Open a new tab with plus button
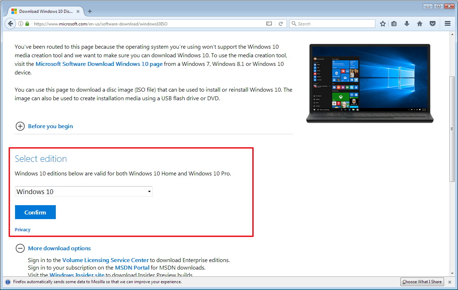 click(90, 11)
